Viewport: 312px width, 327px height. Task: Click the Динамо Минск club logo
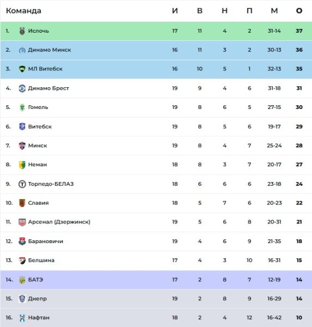click(22, 50)
